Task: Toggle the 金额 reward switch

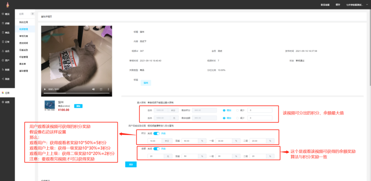Action: (156, 149)
